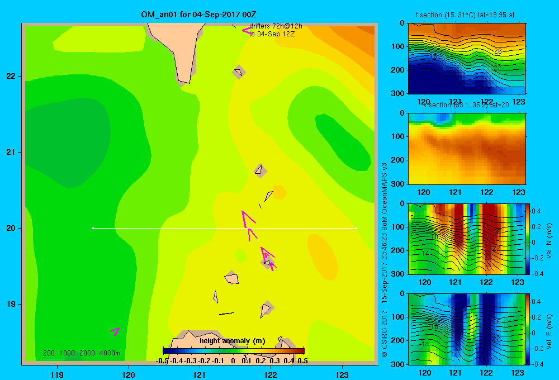Open the eastward velocity section plot
Viewport: 559px width, 380px height.
467,329
